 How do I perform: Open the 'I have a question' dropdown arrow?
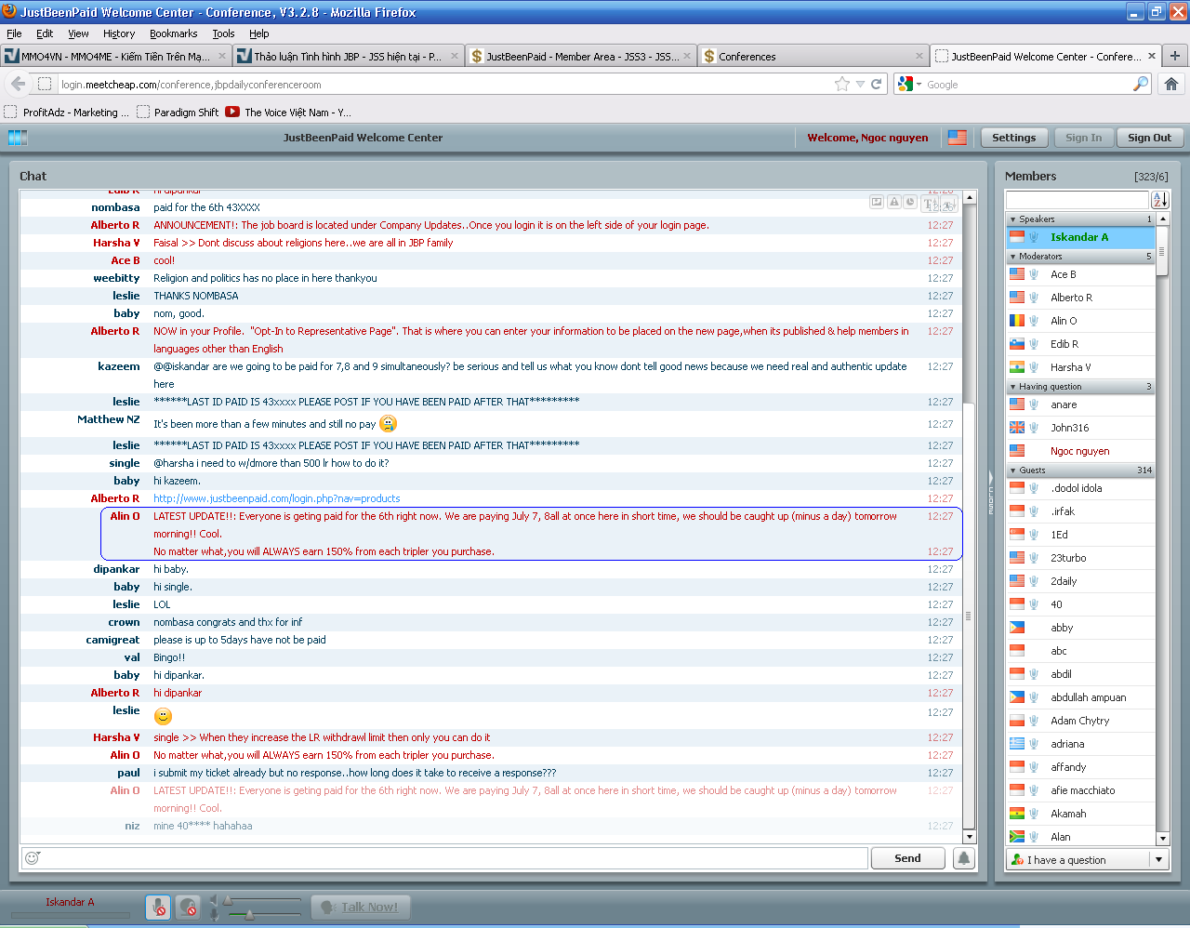1159,860
